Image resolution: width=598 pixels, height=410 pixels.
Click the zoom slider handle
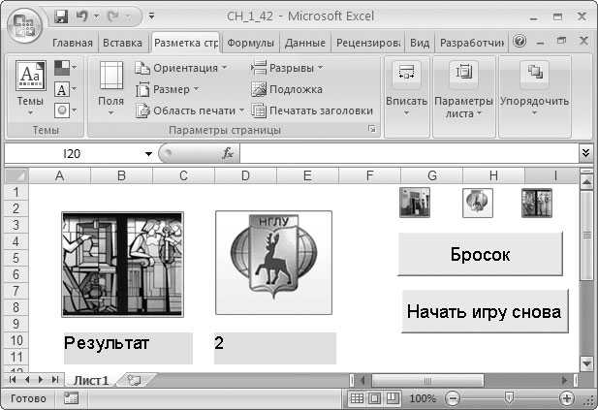click(x=509, y=398)
